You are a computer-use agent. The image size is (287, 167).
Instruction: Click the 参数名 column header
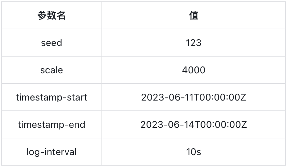52,16
